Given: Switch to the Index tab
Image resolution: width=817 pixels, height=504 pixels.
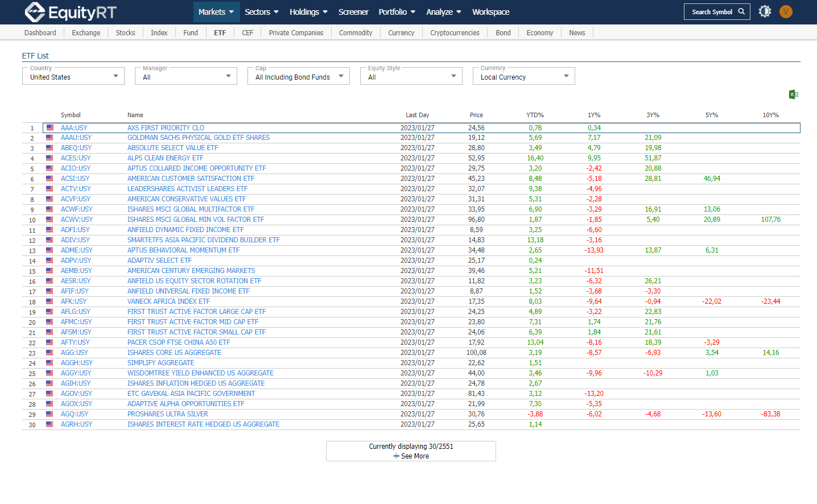Looking at the screenshot, I should 159,33.
